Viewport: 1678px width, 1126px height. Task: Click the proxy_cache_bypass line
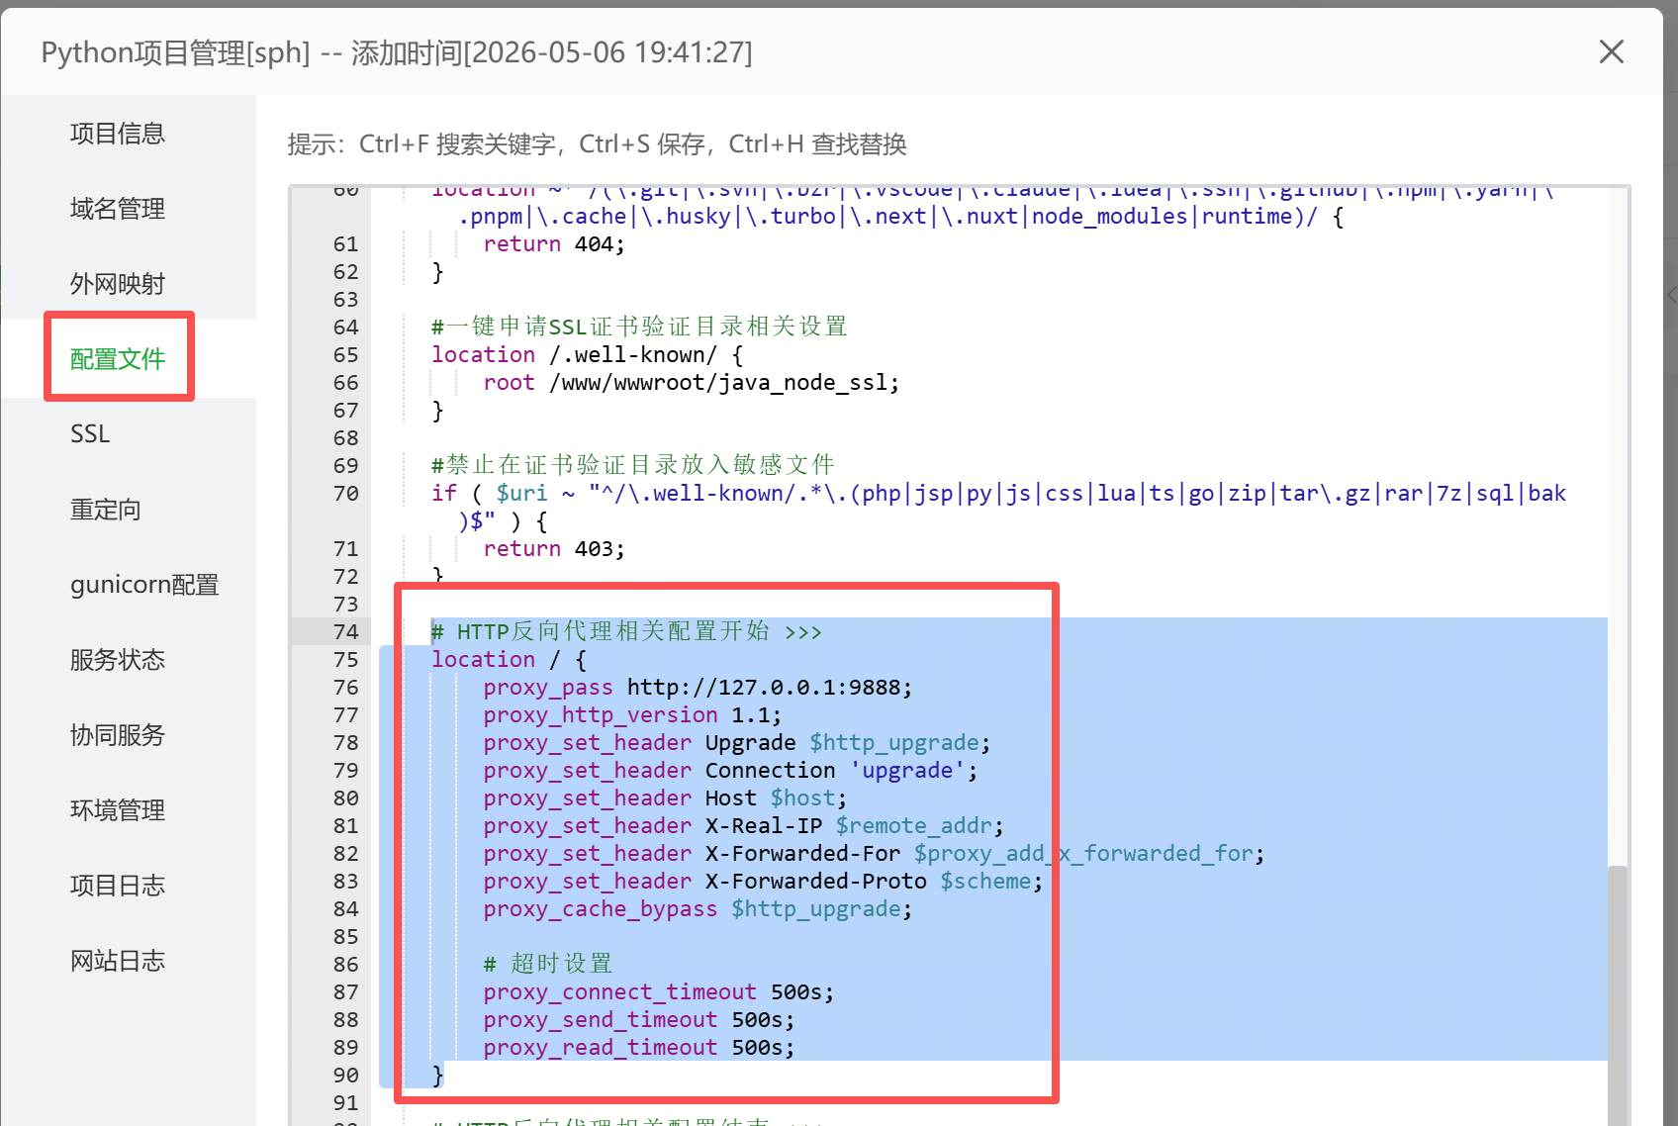click(x=698, y=908)
